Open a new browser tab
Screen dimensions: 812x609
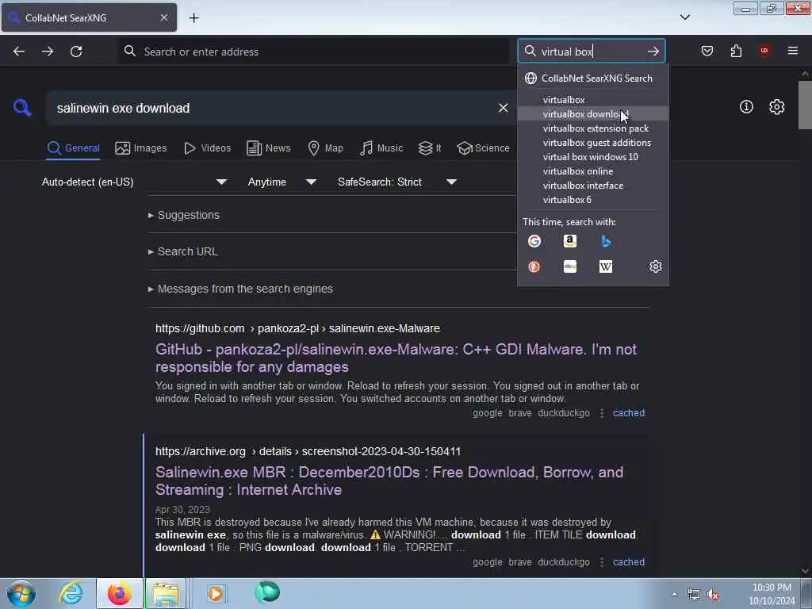point(193,18)
